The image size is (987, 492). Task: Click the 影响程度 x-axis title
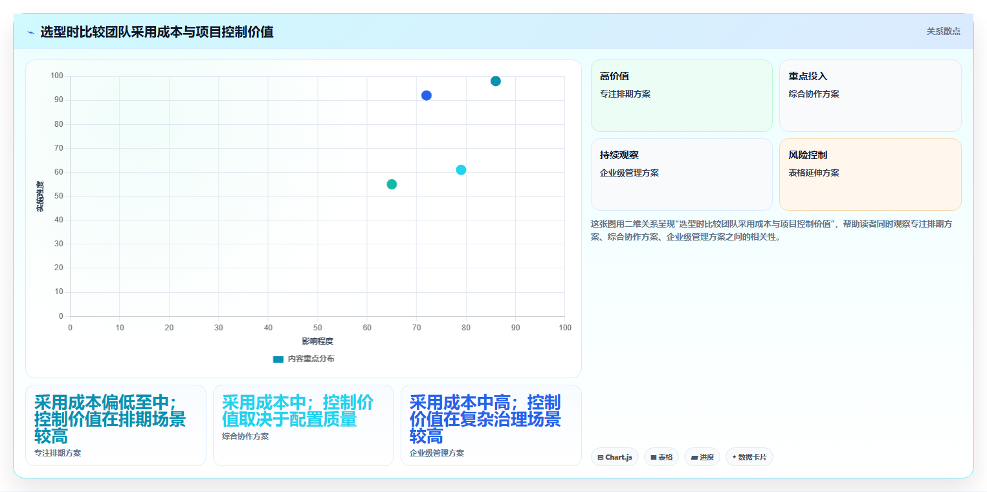[x=318, y=341]
